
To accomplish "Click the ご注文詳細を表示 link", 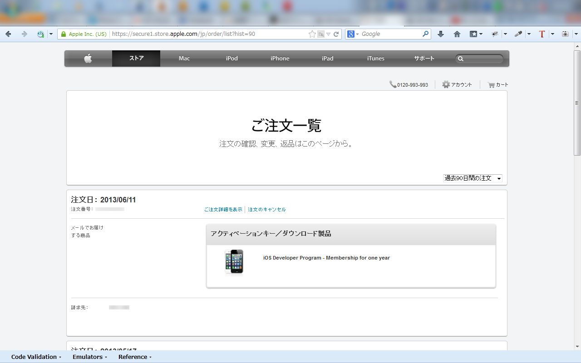I will coord(223,210).
